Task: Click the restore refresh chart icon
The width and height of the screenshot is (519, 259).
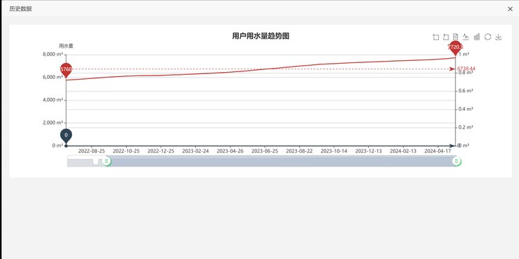Action: coord(488,37)
